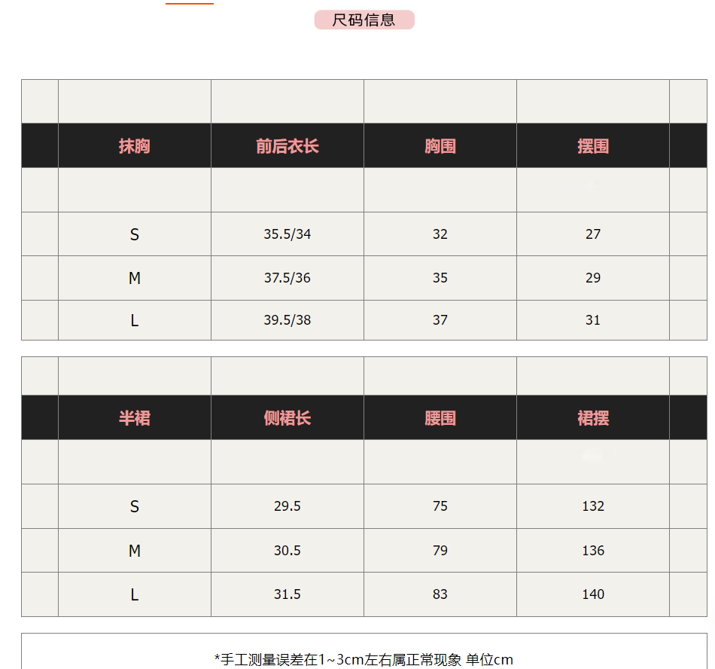This screenshot has width=715, height=669.
Task: Select the 35.5/34 length value
Action: pyautogui.click(x=288, y=234)
